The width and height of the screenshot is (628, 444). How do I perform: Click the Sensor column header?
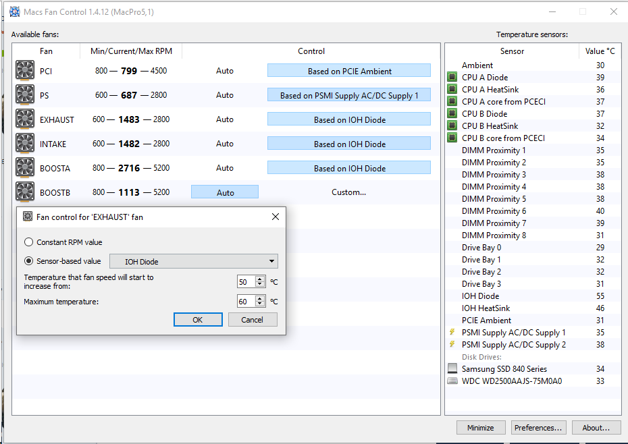(x=512, y=51)
